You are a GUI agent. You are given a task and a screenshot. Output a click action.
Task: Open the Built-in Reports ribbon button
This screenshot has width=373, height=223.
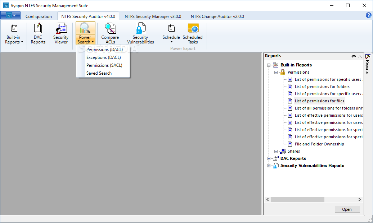[14, 34]
